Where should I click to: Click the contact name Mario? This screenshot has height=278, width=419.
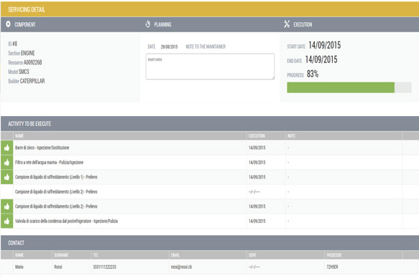tap(19, 267)
